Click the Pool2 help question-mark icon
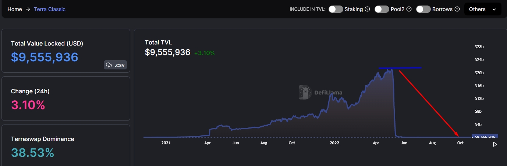 coord(409,9)
